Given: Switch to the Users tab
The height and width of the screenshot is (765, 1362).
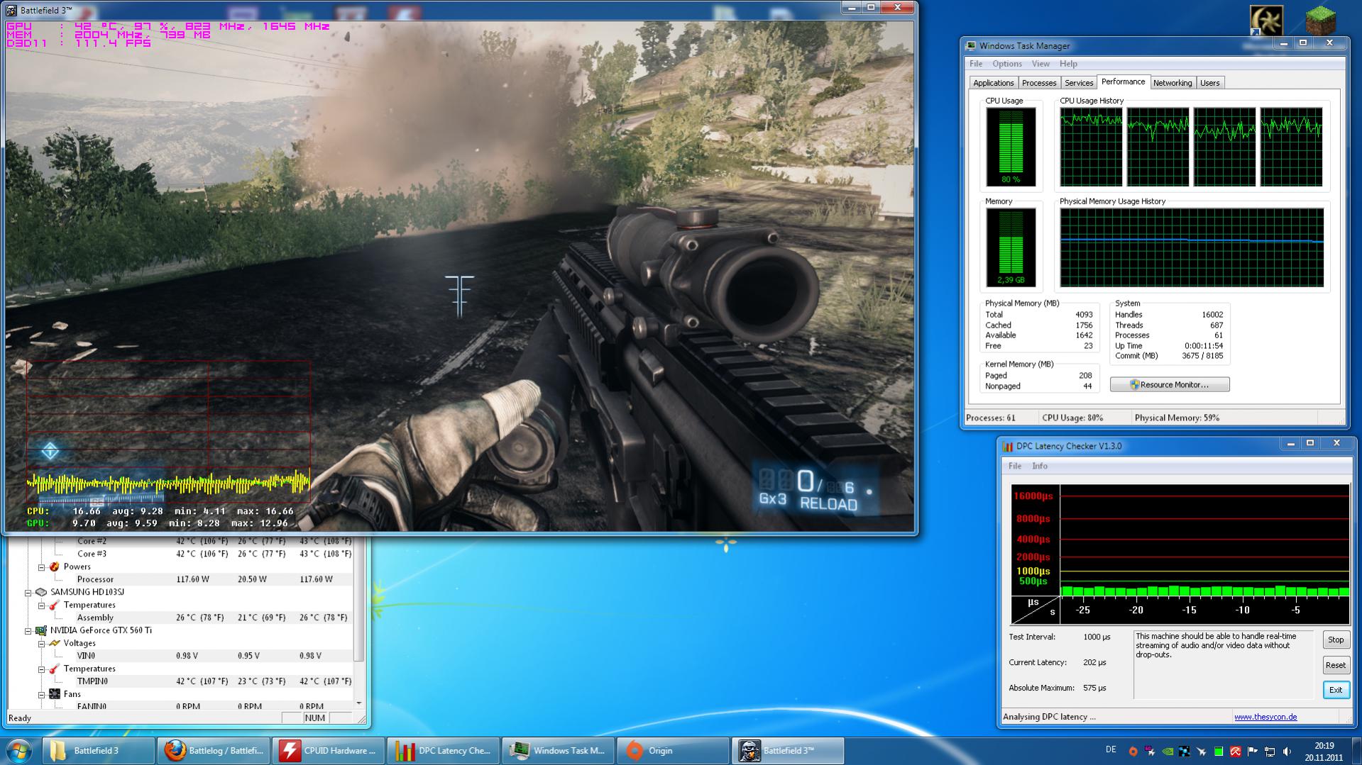Looking at the screenshot, I should tap(1210, 83).
